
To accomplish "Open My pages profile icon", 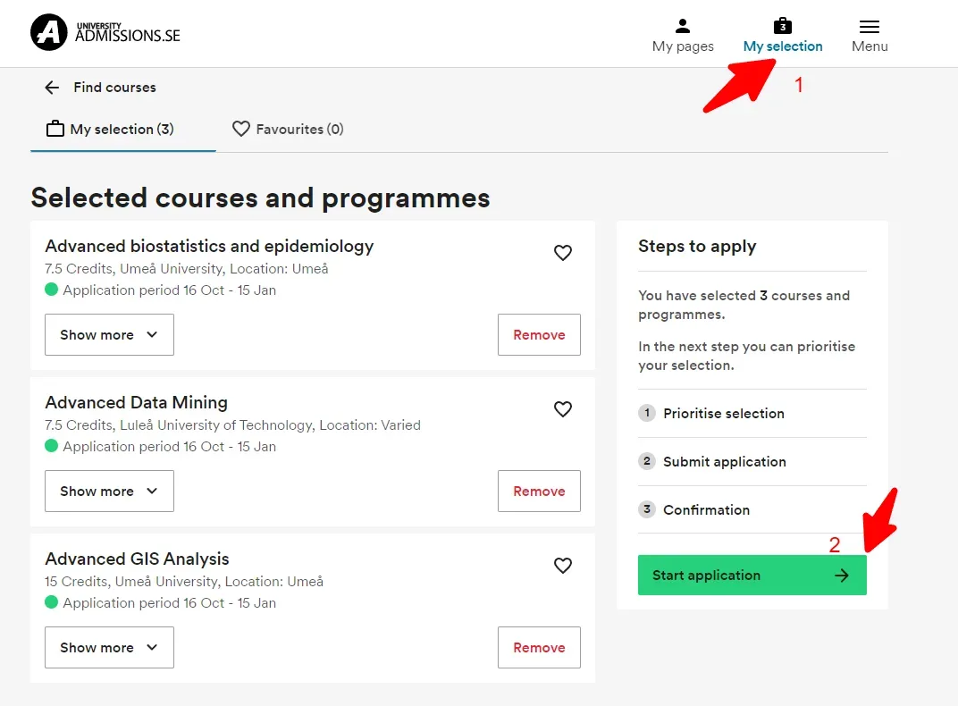I will coord(683,26).
